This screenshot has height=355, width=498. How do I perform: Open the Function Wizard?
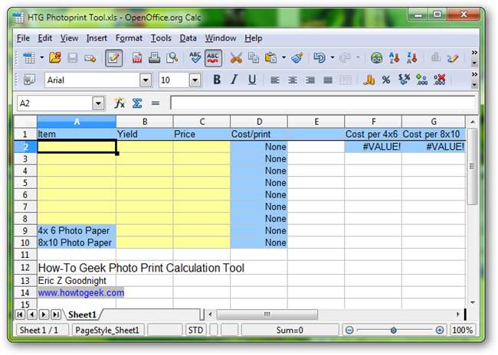pyautogui.click(x=120, y=103)
